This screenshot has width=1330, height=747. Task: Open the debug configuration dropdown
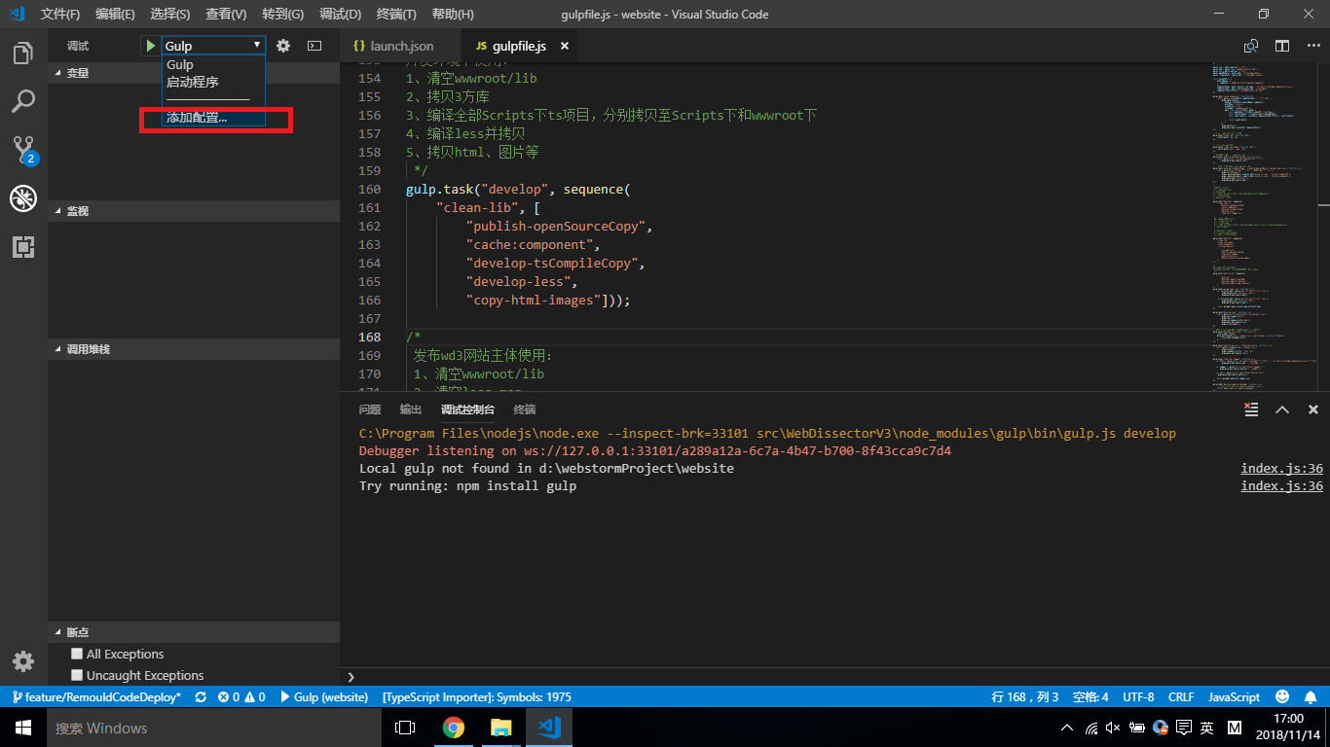point(257,45)
